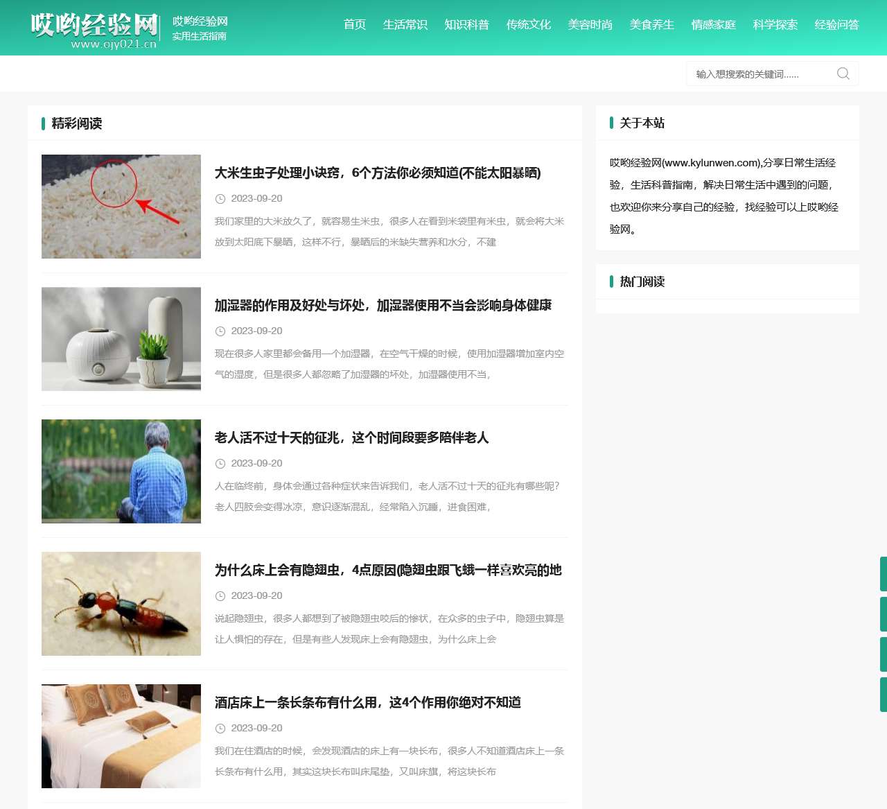Viewport: 887px width, 809px height.
Task: Open the 哎哟经验网 site logo
Action: pyautogui.click(x=94, y=31)
